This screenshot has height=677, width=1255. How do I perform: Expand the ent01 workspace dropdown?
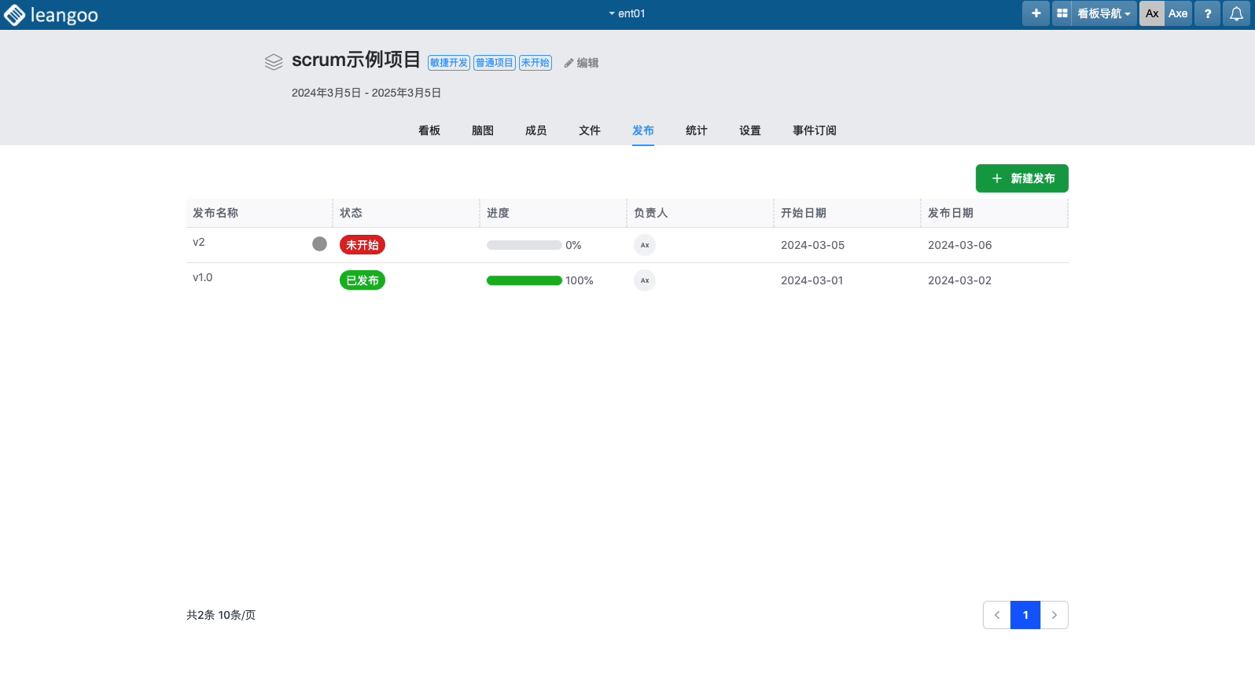[x=627, y=13]
